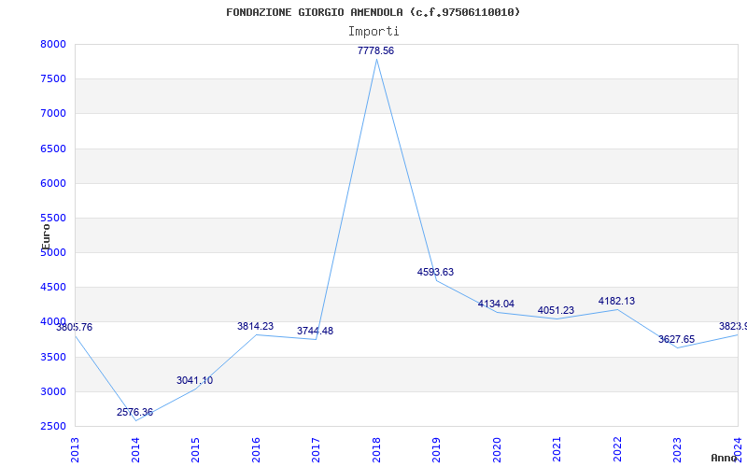This screenshot has width=747, height=467.
Task: Click the y-axis value 3500
Action: [53, 358]
